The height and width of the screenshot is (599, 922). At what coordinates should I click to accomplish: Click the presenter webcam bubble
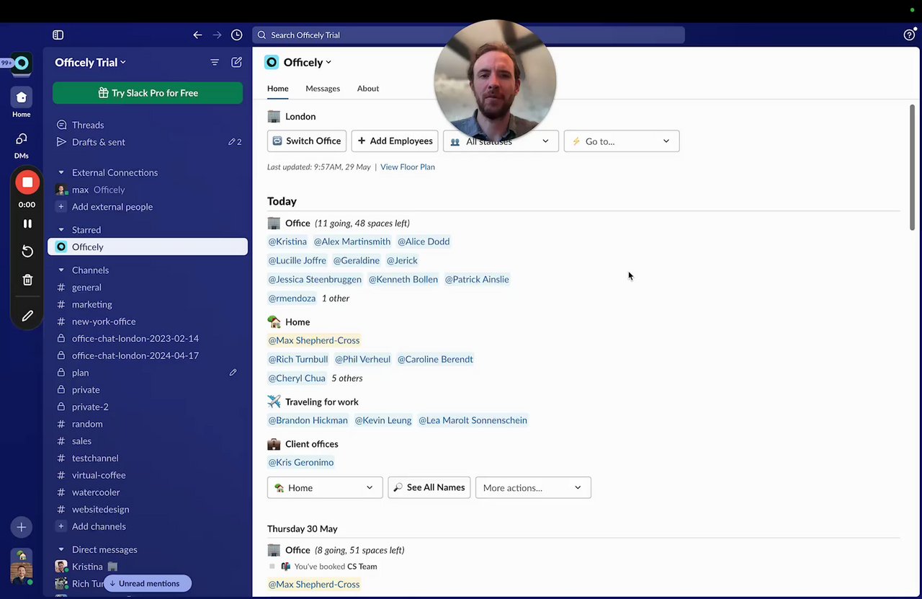[495, 81]
